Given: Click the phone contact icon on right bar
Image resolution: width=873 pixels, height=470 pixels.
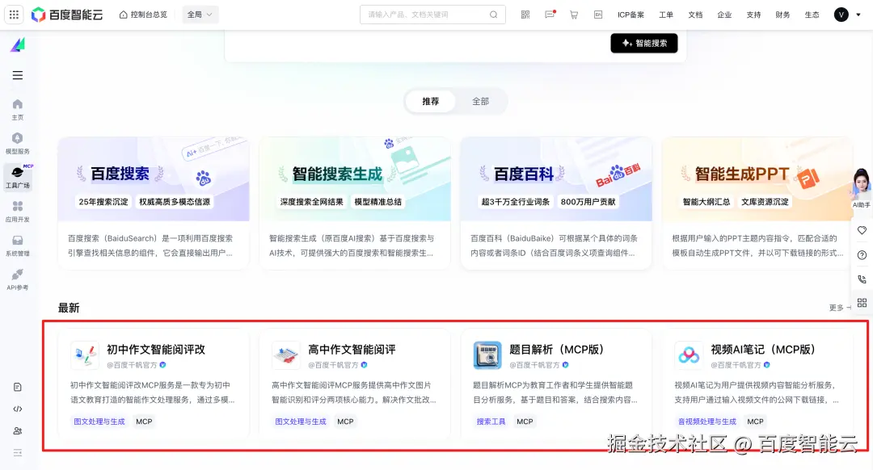Looking at the screenshot, I should pyautogui.click(x=862, y=279).
